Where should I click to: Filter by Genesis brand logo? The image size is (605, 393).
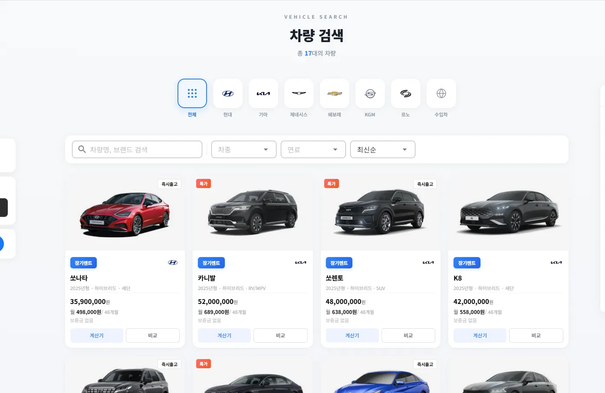click(299, 93)
